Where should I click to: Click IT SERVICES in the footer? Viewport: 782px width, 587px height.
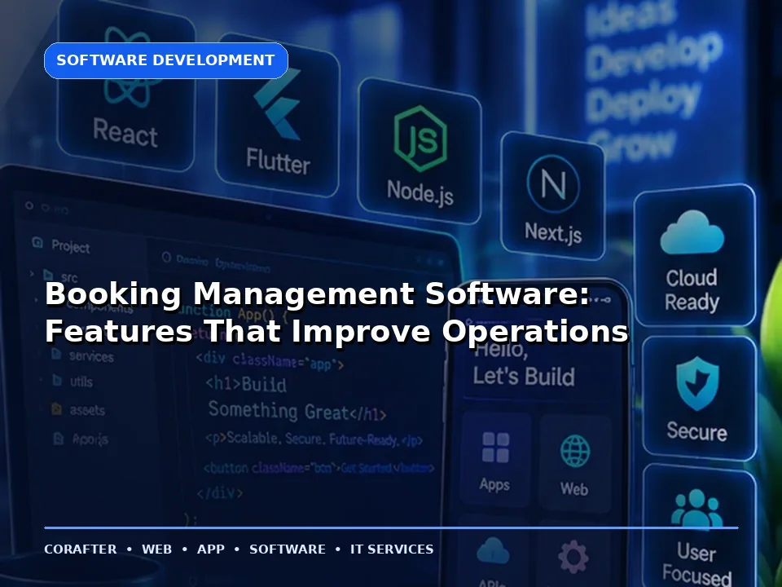(x=392, y=549)
